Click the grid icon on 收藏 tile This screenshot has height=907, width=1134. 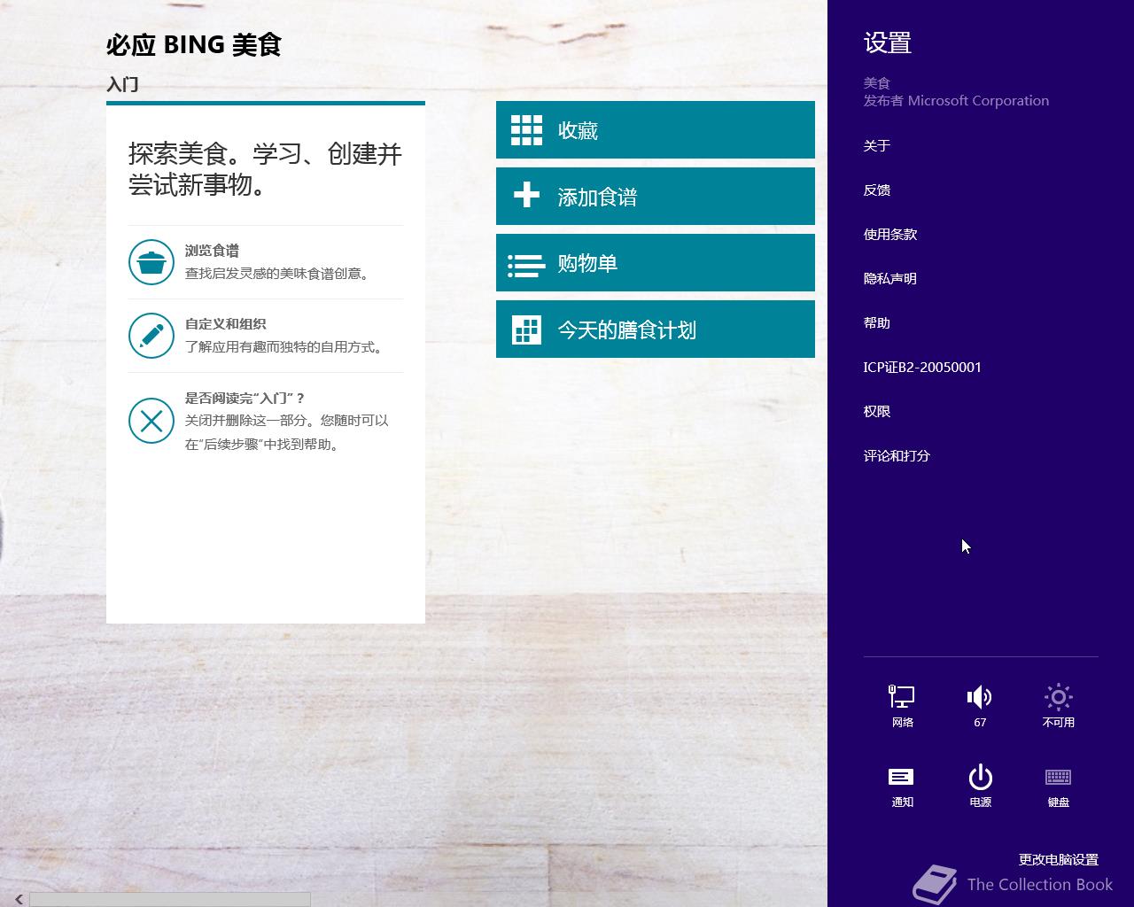[526, 130]
